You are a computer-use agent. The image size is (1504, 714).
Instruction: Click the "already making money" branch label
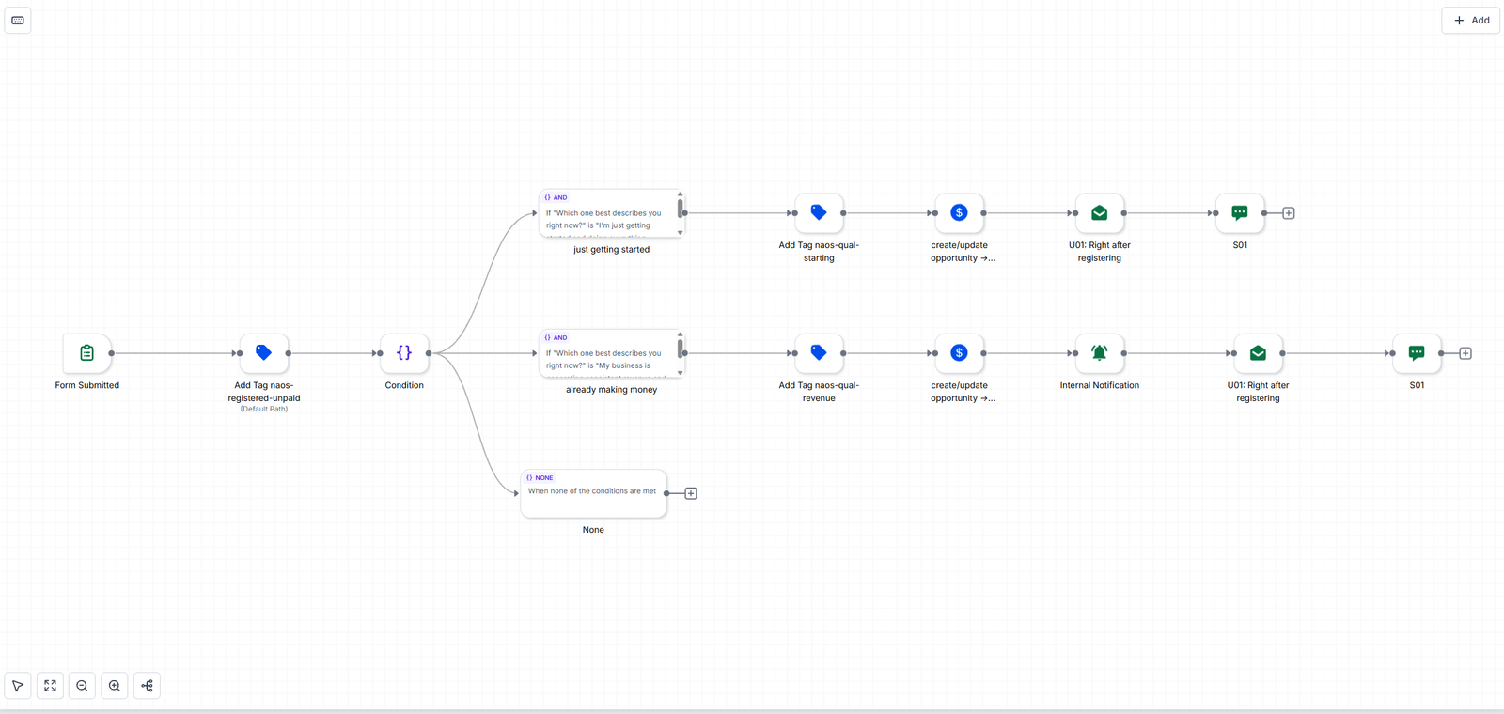(x=612, y=390)
